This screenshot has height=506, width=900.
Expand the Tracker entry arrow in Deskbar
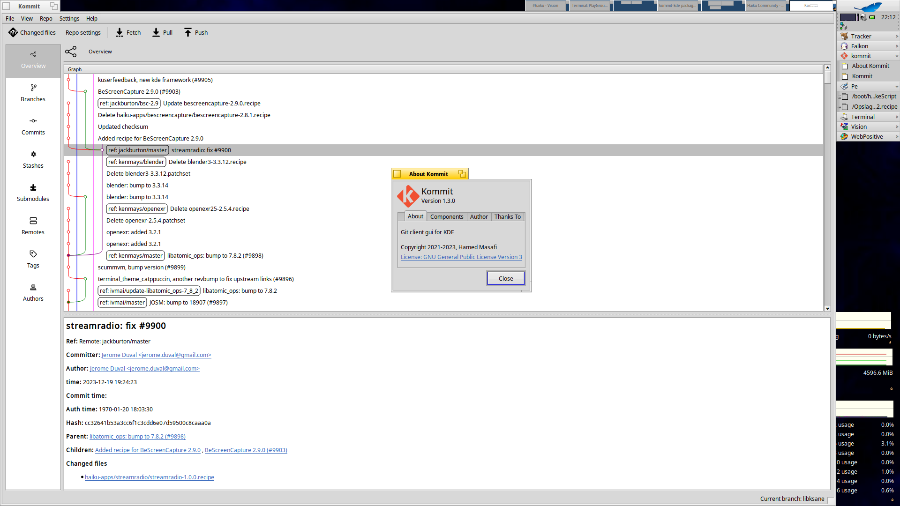[897, 36]
